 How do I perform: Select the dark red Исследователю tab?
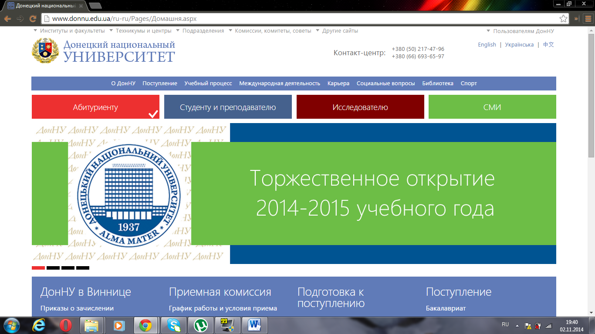click(360, 107)
